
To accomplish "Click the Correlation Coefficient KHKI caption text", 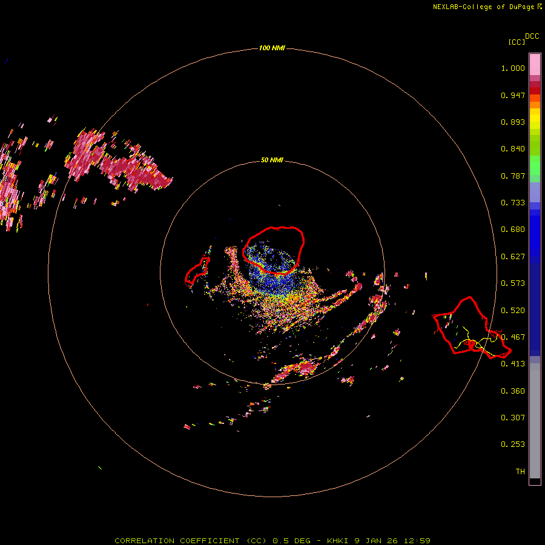I will pyautogui.click(x=272, y=541).
